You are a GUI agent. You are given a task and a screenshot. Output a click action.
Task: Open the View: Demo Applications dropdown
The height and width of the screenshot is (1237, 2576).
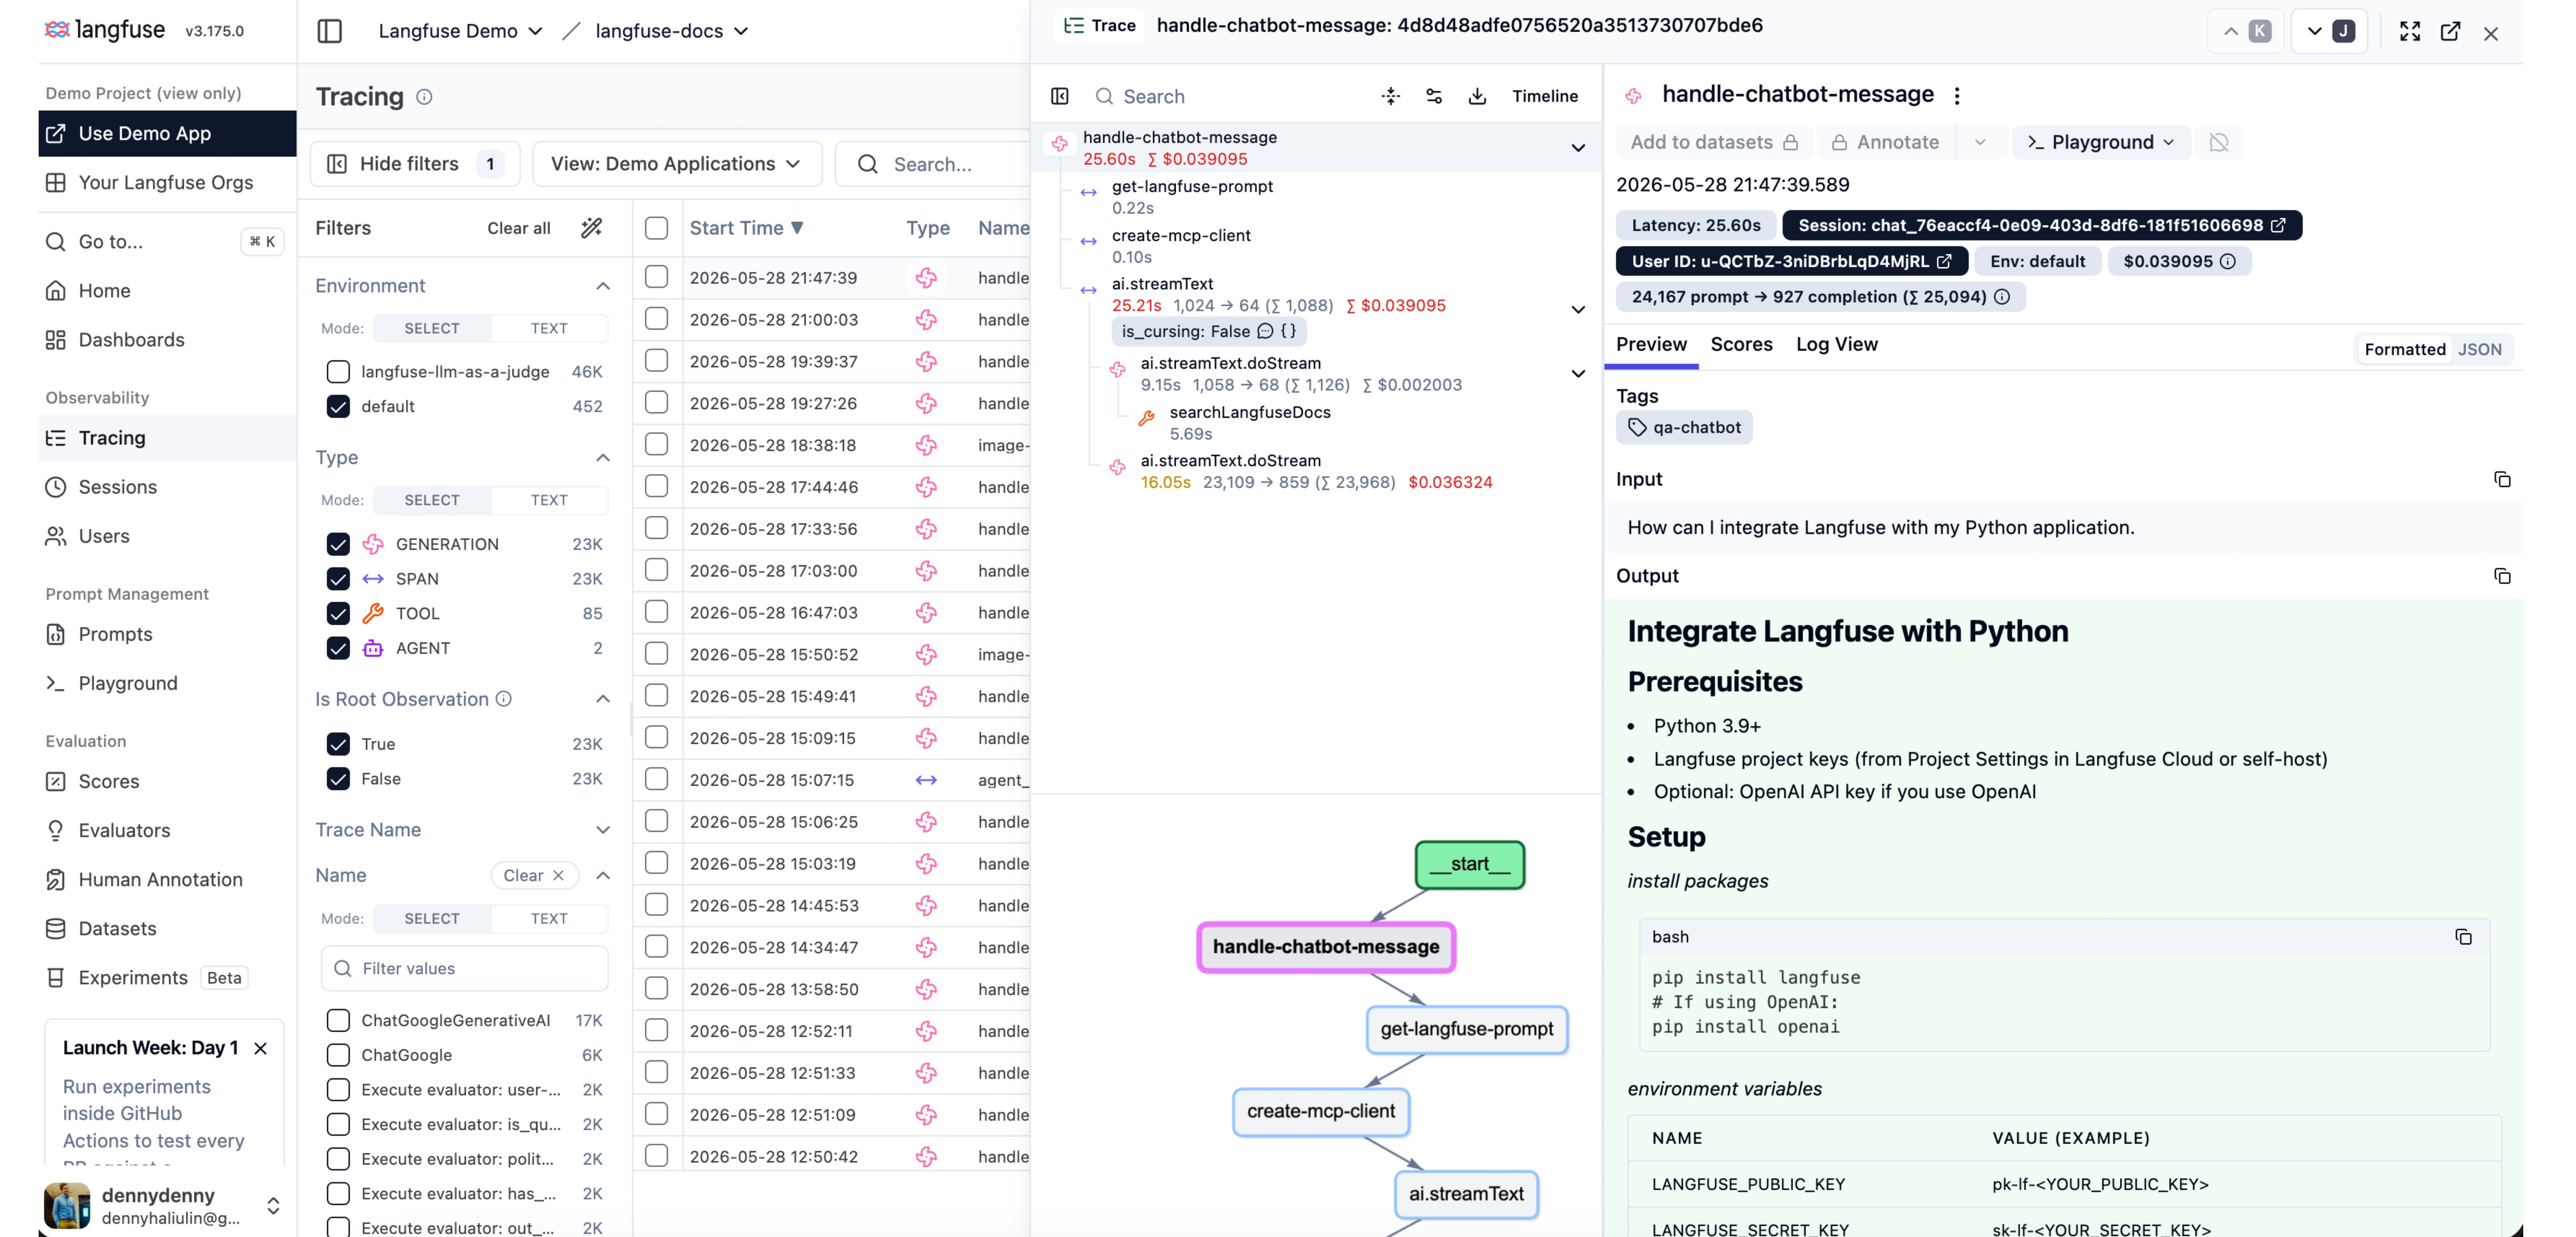point(677,164)
